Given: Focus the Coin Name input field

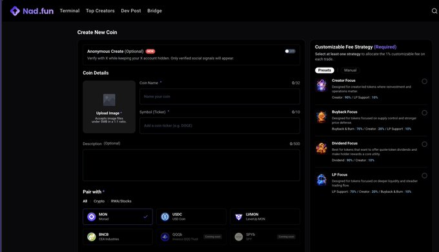Looking at the screenshot, I should 219,97.
